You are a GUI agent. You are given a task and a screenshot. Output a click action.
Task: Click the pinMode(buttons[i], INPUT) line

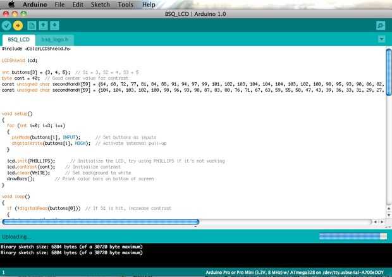[x=83, y=137]
